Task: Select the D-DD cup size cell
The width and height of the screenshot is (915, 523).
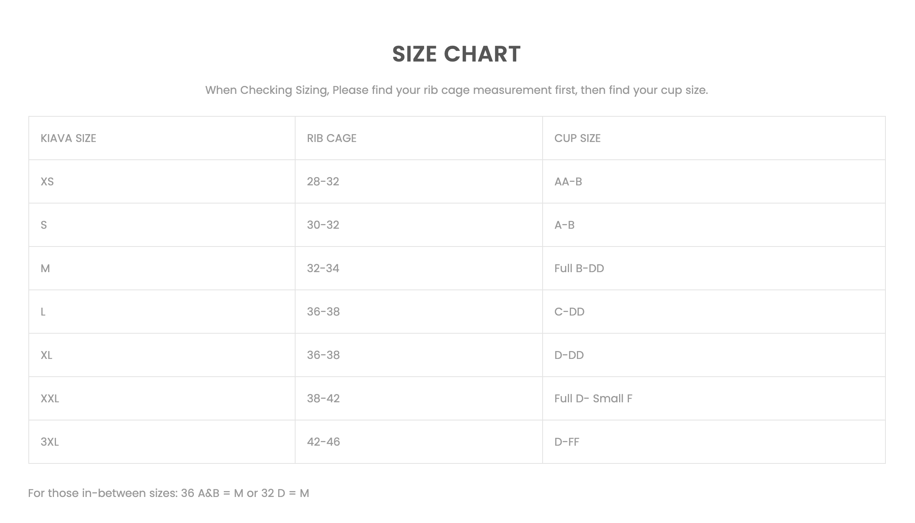Action: coord(569,355)
